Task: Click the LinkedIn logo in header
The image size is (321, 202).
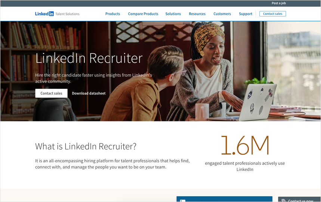Action: (x=44, y=14)
